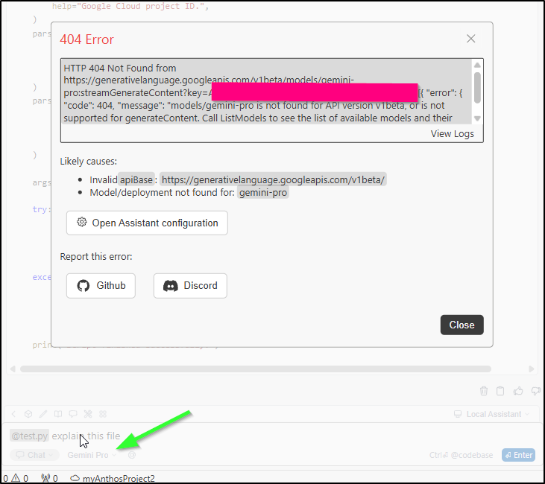Close the 404 Error dialog with X
The height and width of the screenshot is (484, 545).
coord(470,39)
